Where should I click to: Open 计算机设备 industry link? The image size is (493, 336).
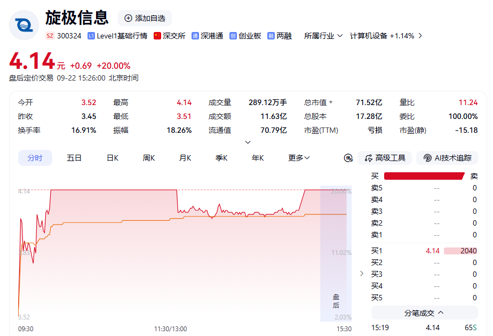(382, 36)
